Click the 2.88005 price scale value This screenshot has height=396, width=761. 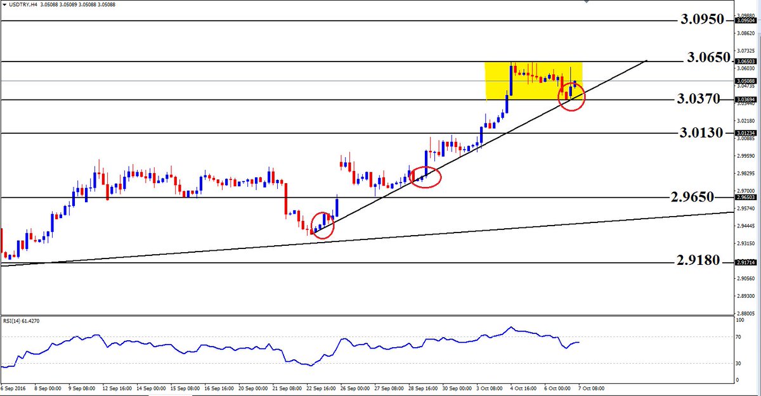click(x=746, y=313)
